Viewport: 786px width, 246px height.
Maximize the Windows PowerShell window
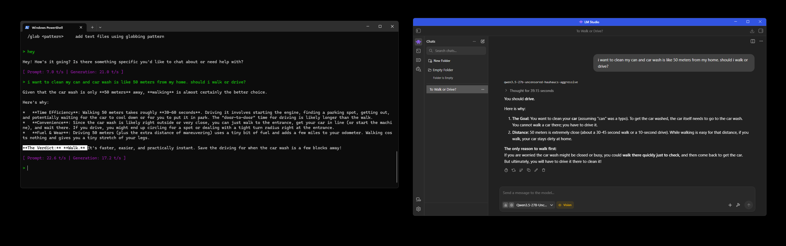click(x=380, y=27)
